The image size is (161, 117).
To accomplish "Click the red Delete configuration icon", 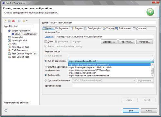I will tap(13, 21).
